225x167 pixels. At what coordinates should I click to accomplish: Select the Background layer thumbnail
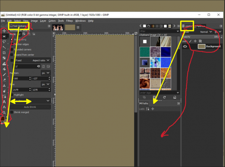pos(201,46)
